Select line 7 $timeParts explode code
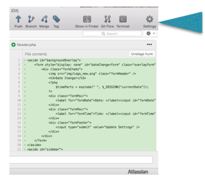This screenshot has height=183, width=205. 102,87
